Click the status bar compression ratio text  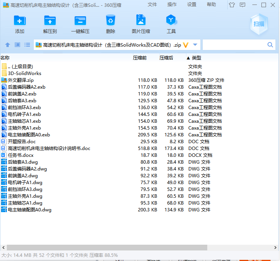[103, 255]
